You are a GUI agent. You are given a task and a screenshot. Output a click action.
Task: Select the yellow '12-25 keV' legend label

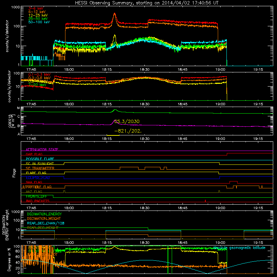click(38, 15)
